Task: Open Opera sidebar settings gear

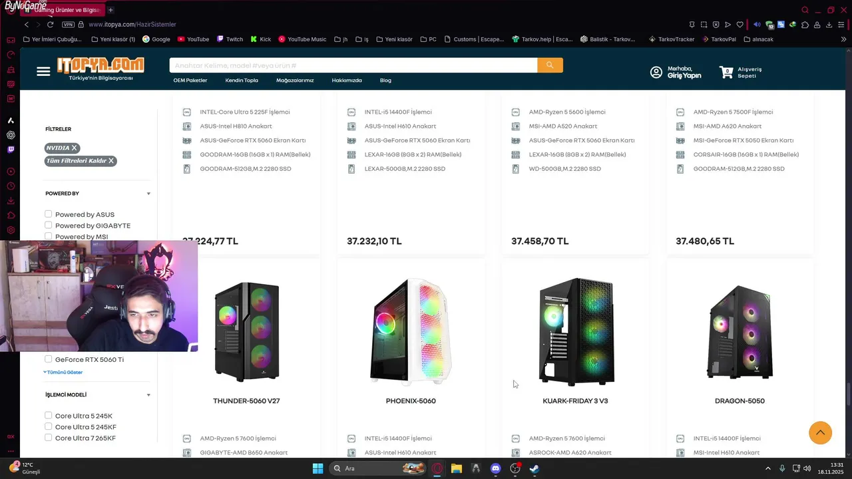Action: pyautogui.click(x=11, y=230)
